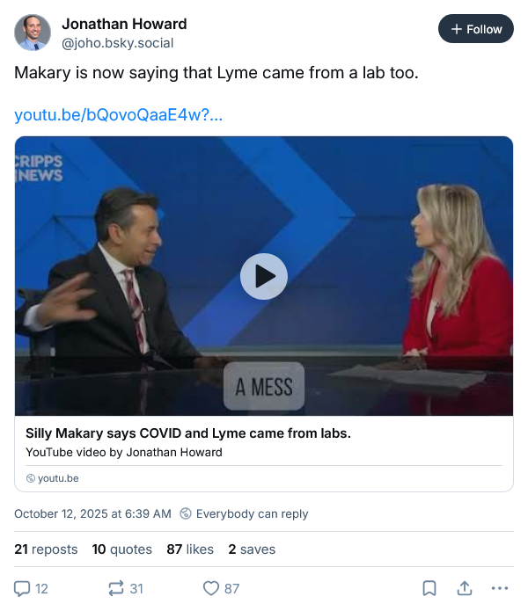Save post with bookmark icon
Screen dimensions: 528x611
pyautogui.click(x=429, y=588)
